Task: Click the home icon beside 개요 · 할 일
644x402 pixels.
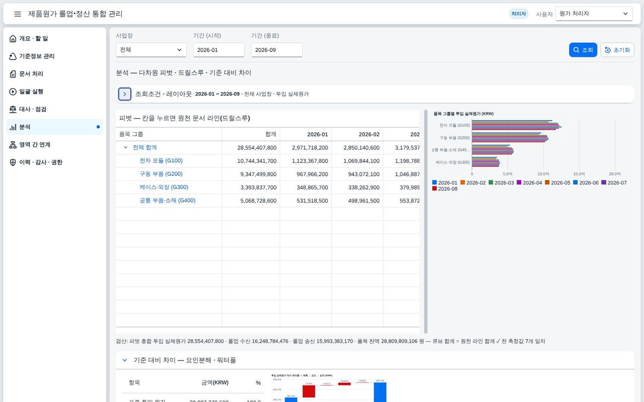Action: (x=13, y=39)
